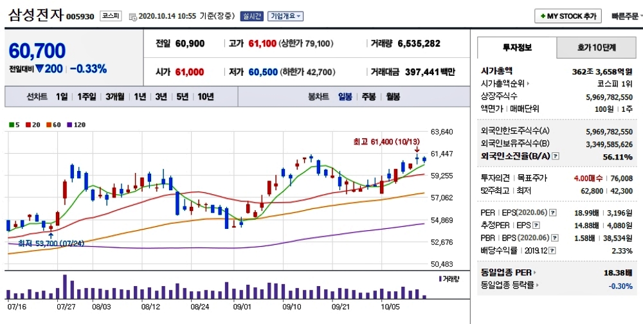Image resolution: width=643 pixels, height=324 pixels.
Task: Click the 거래대금 value 397,441 백만
Action: pos(430,72)
